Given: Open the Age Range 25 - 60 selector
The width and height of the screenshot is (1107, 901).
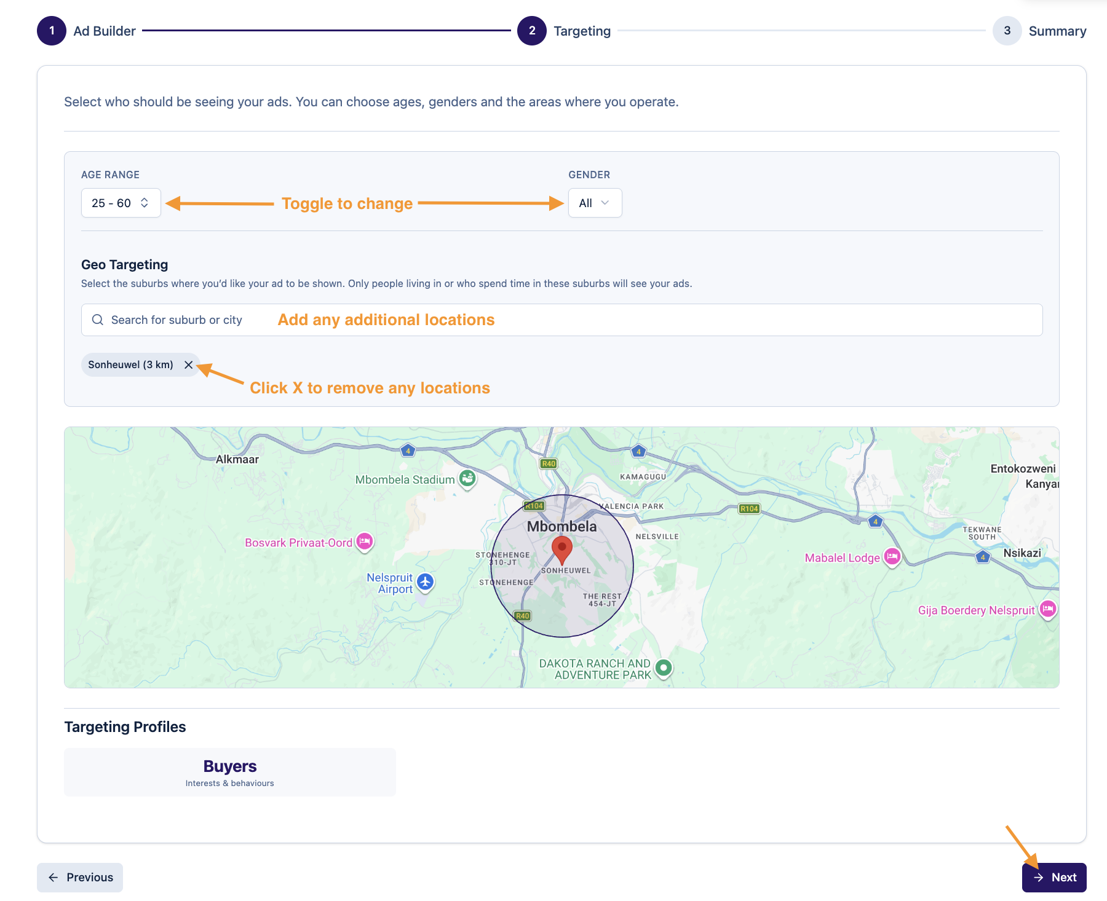Looking at the screenshot, I should [x=121, y=203].
